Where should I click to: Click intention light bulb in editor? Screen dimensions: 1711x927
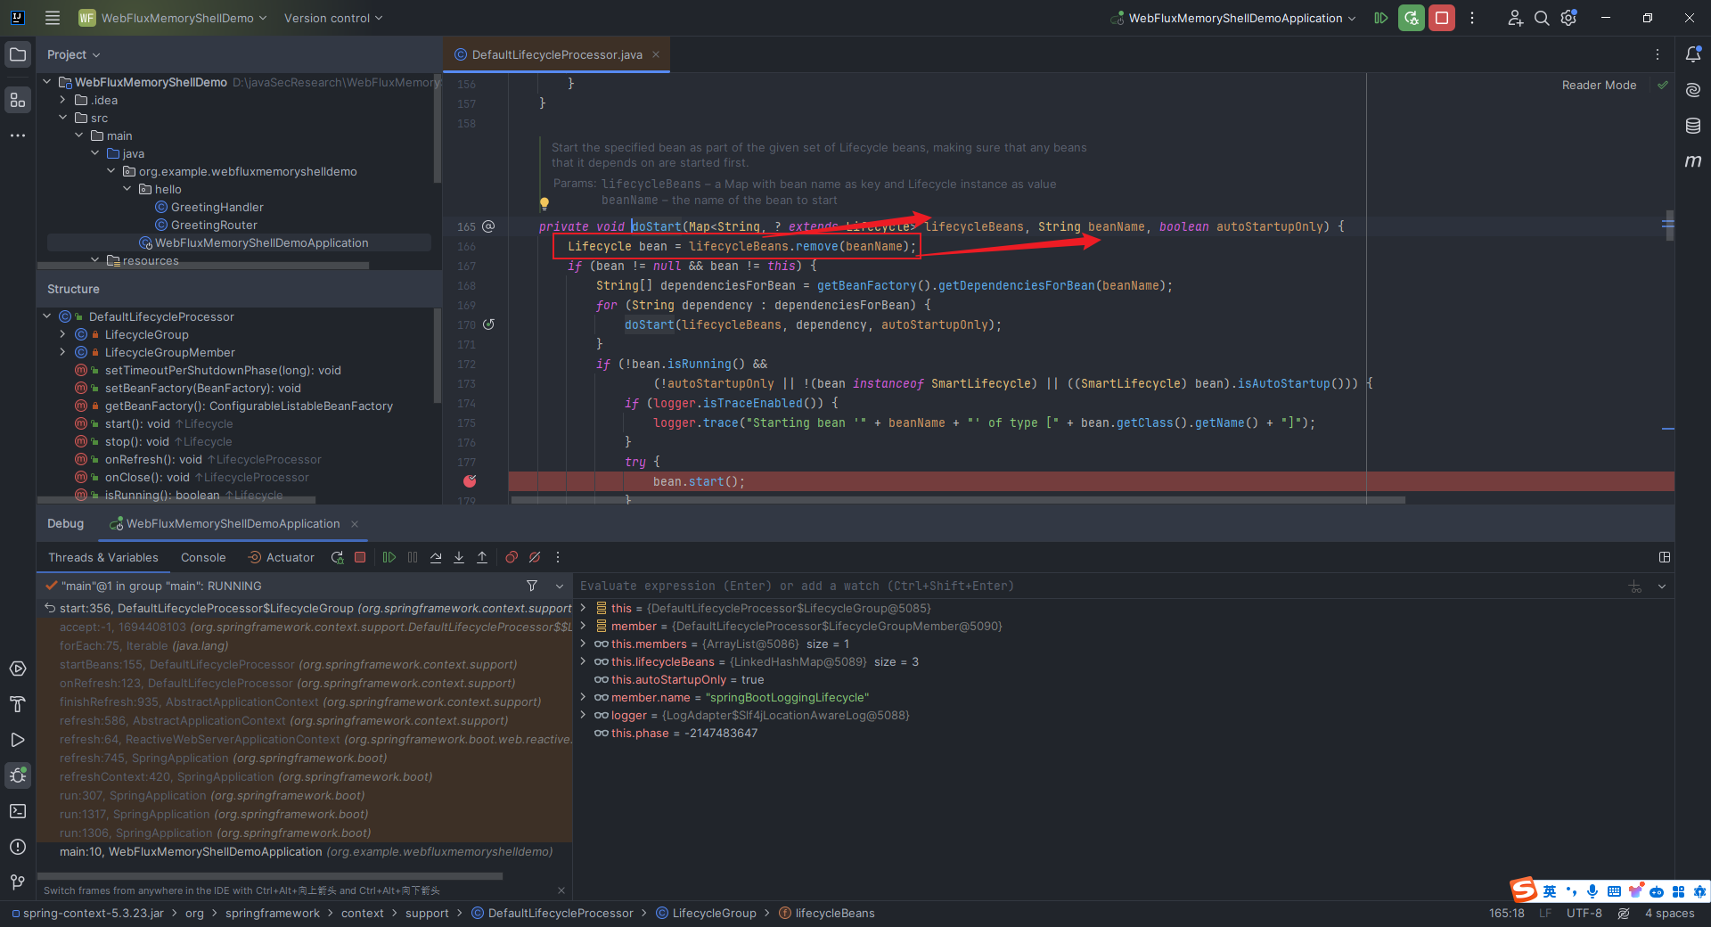[544, 204]
